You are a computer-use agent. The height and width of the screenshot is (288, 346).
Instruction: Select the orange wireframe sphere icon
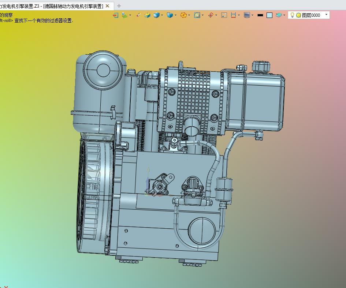pos(183,15)
